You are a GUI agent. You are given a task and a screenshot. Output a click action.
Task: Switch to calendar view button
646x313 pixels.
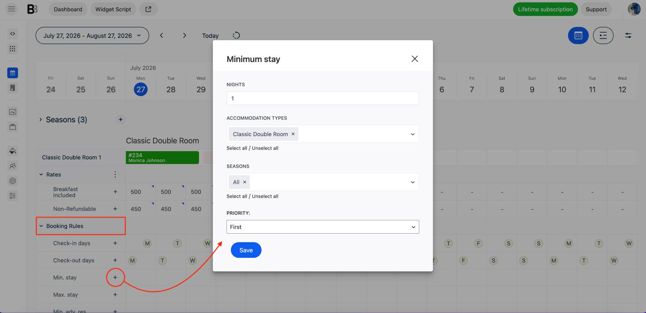click(x=578, y=35)
